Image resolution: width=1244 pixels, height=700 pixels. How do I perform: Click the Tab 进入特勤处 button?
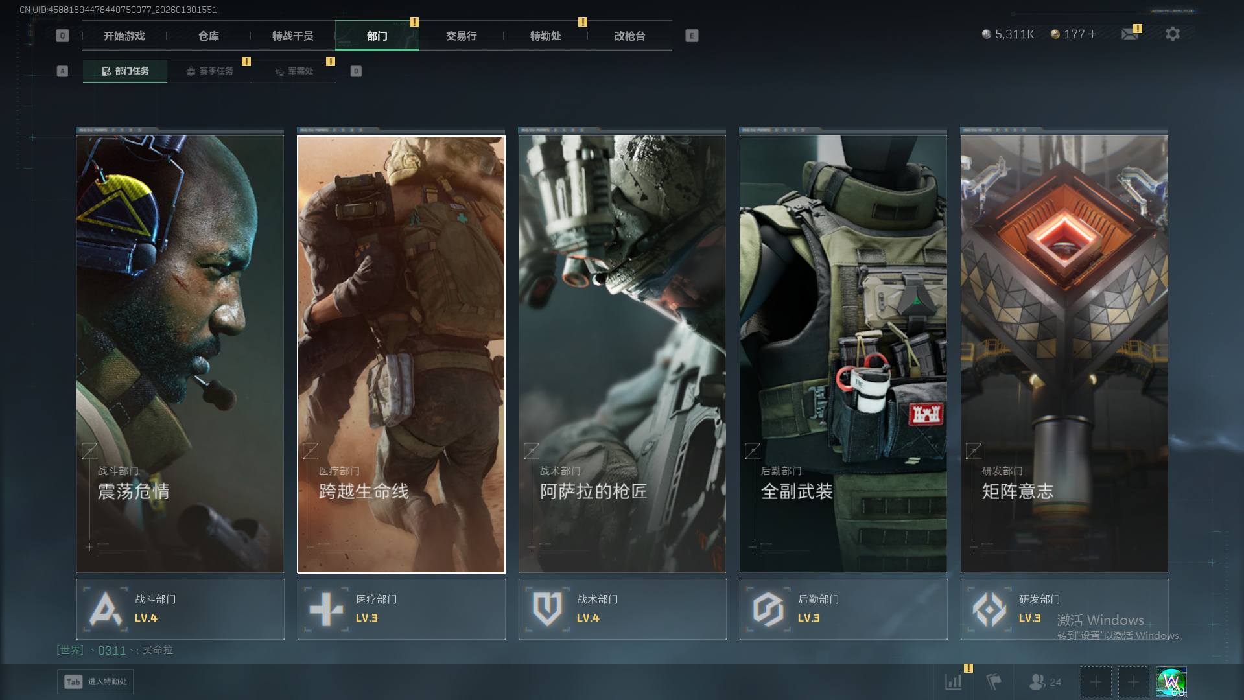coord(95,682)
